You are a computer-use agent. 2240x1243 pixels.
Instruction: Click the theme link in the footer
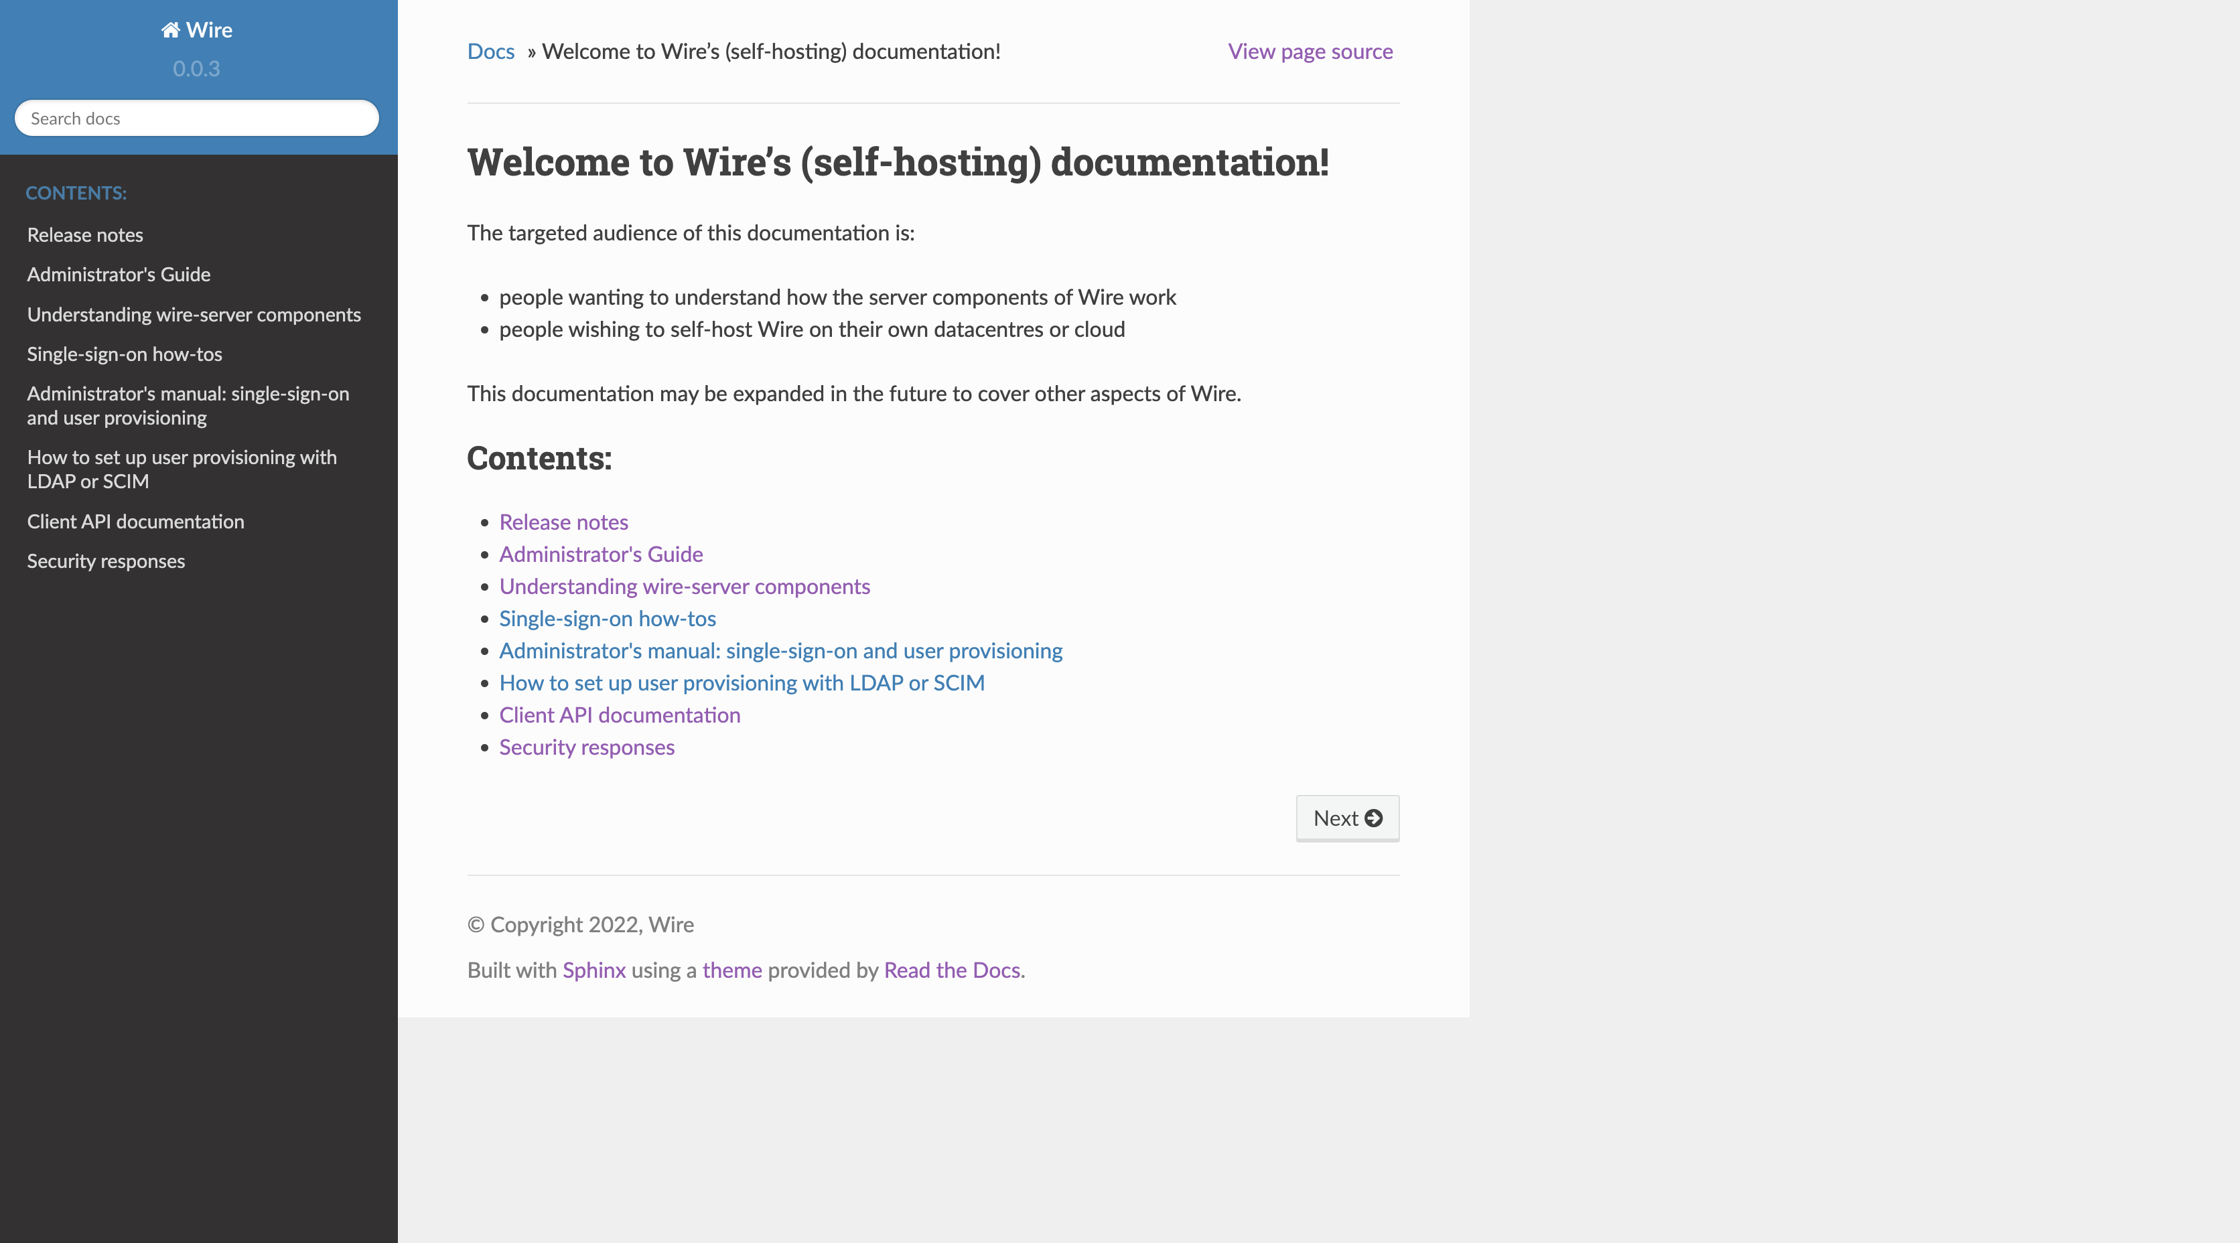click(x=731, y=970)
